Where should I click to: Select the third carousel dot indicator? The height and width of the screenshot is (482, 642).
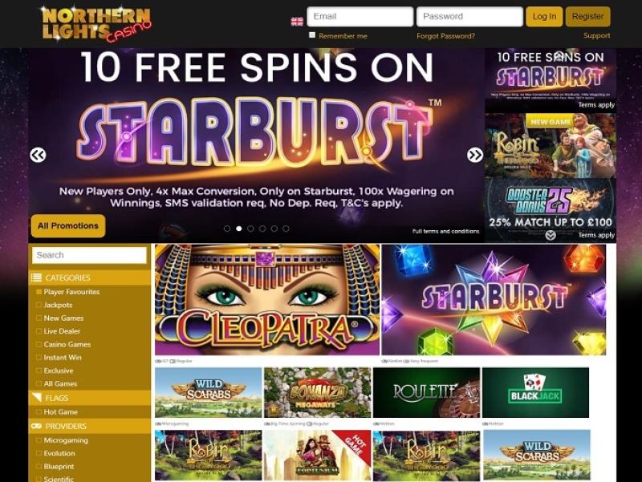[250, 229]
